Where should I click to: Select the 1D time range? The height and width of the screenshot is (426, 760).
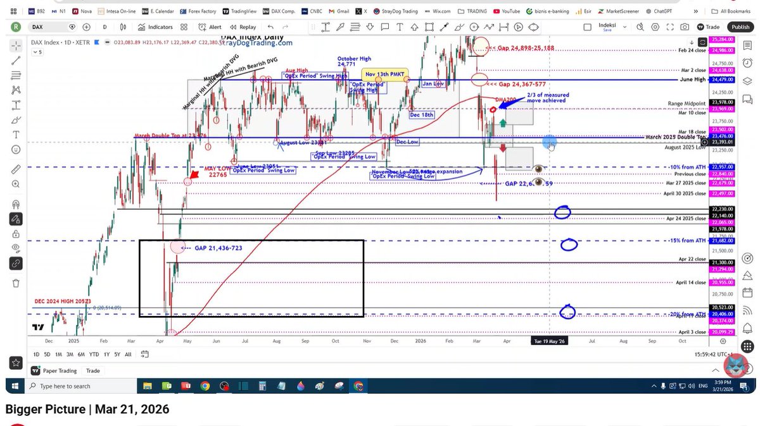click(x=36, y=354)
